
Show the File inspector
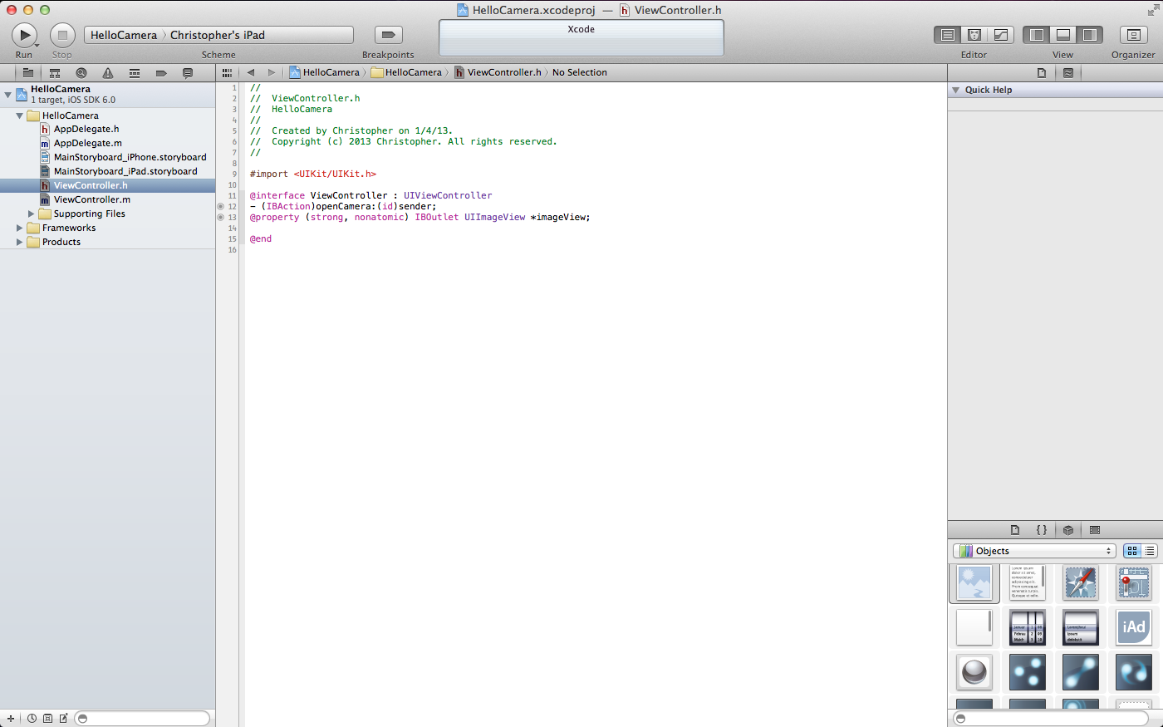(x=1042, y=73)
